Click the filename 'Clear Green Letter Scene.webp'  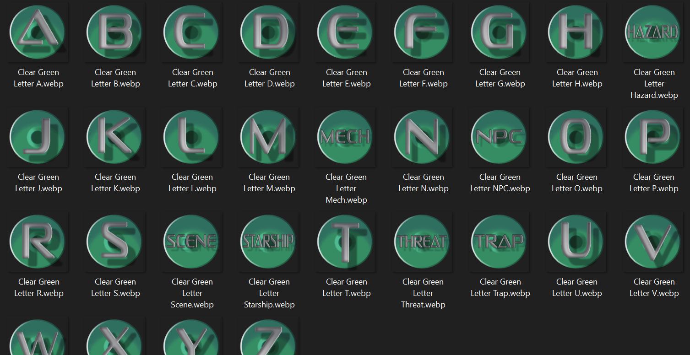click(192, 293)
